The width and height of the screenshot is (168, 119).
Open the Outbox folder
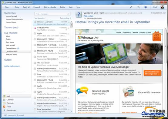click(x=8, y=60)
